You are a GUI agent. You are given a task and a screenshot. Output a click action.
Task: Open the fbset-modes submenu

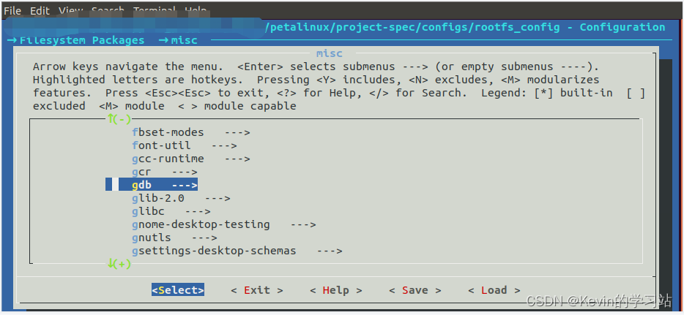click(x=191, y=132)
